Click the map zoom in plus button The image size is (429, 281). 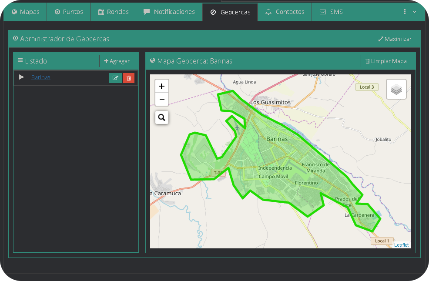click(162, 86)
